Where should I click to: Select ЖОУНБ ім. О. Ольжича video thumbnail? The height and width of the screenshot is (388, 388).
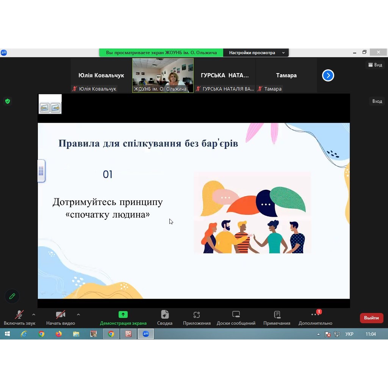tap(163, 75)
